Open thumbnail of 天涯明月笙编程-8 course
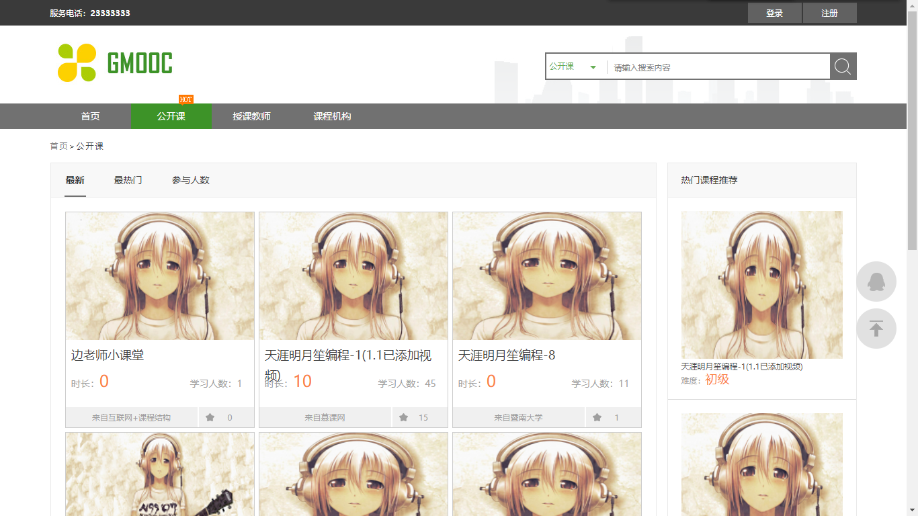Viewport: 918px width, 516px height. click(547, 276)
